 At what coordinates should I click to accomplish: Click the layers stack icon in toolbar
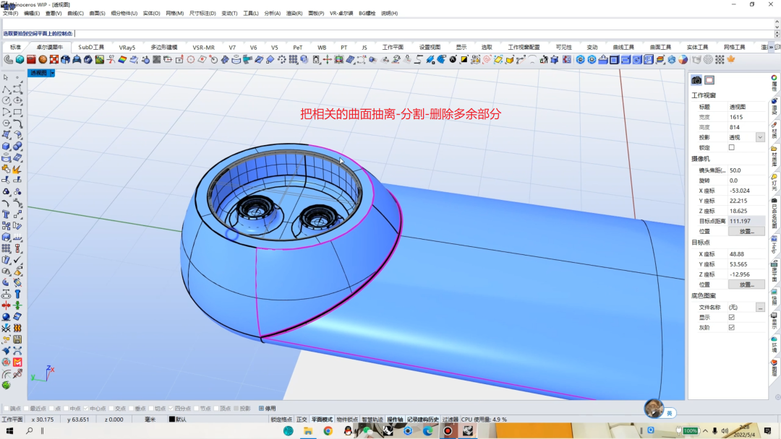[x=660, y=60]
